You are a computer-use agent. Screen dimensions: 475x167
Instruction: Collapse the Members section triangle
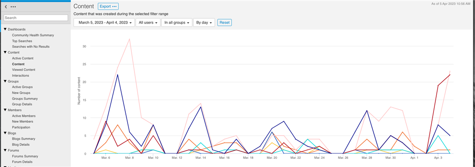(x=5, y=110)
